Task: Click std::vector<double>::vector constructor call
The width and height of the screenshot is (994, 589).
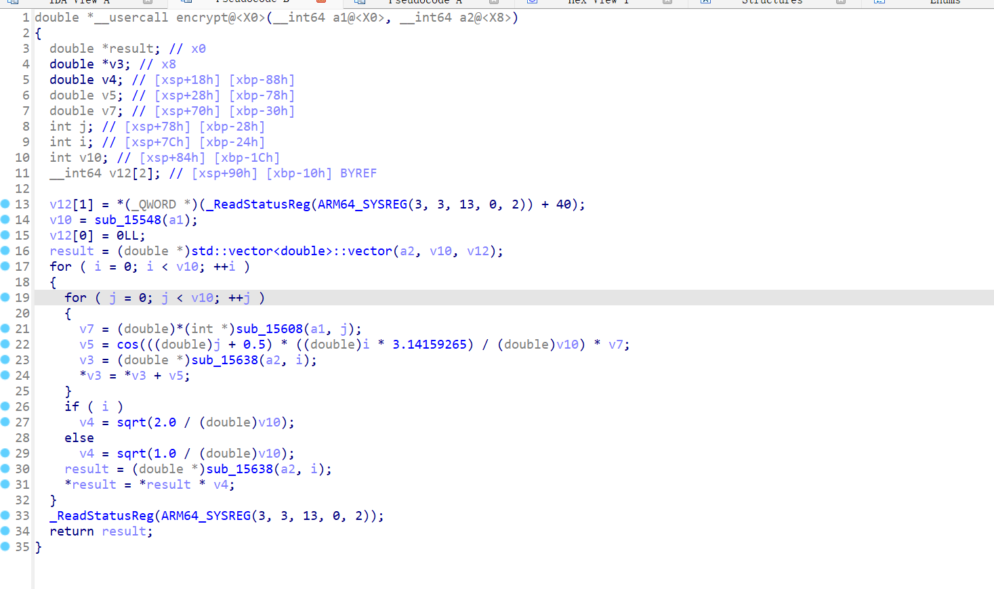Action: (292, 251)
